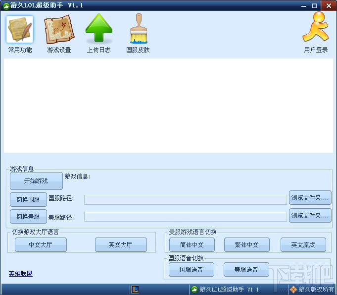This screenshot has height=295, width=337.
Task: Choose 简体中文 game language
Action: (x=192, y=244)
